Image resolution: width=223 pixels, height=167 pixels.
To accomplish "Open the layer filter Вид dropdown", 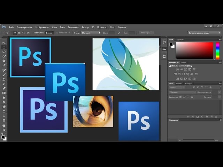I will pos(177,87).
